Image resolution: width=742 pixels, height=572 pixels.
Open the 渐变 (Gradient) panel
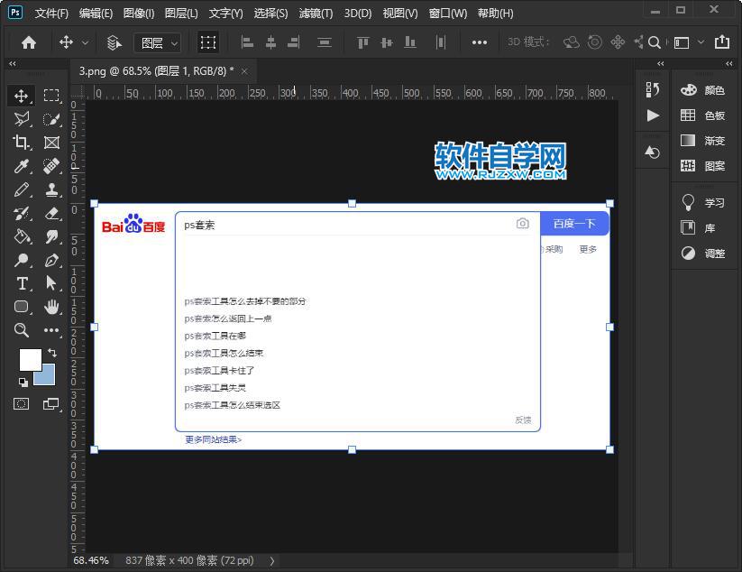point(713,140)
